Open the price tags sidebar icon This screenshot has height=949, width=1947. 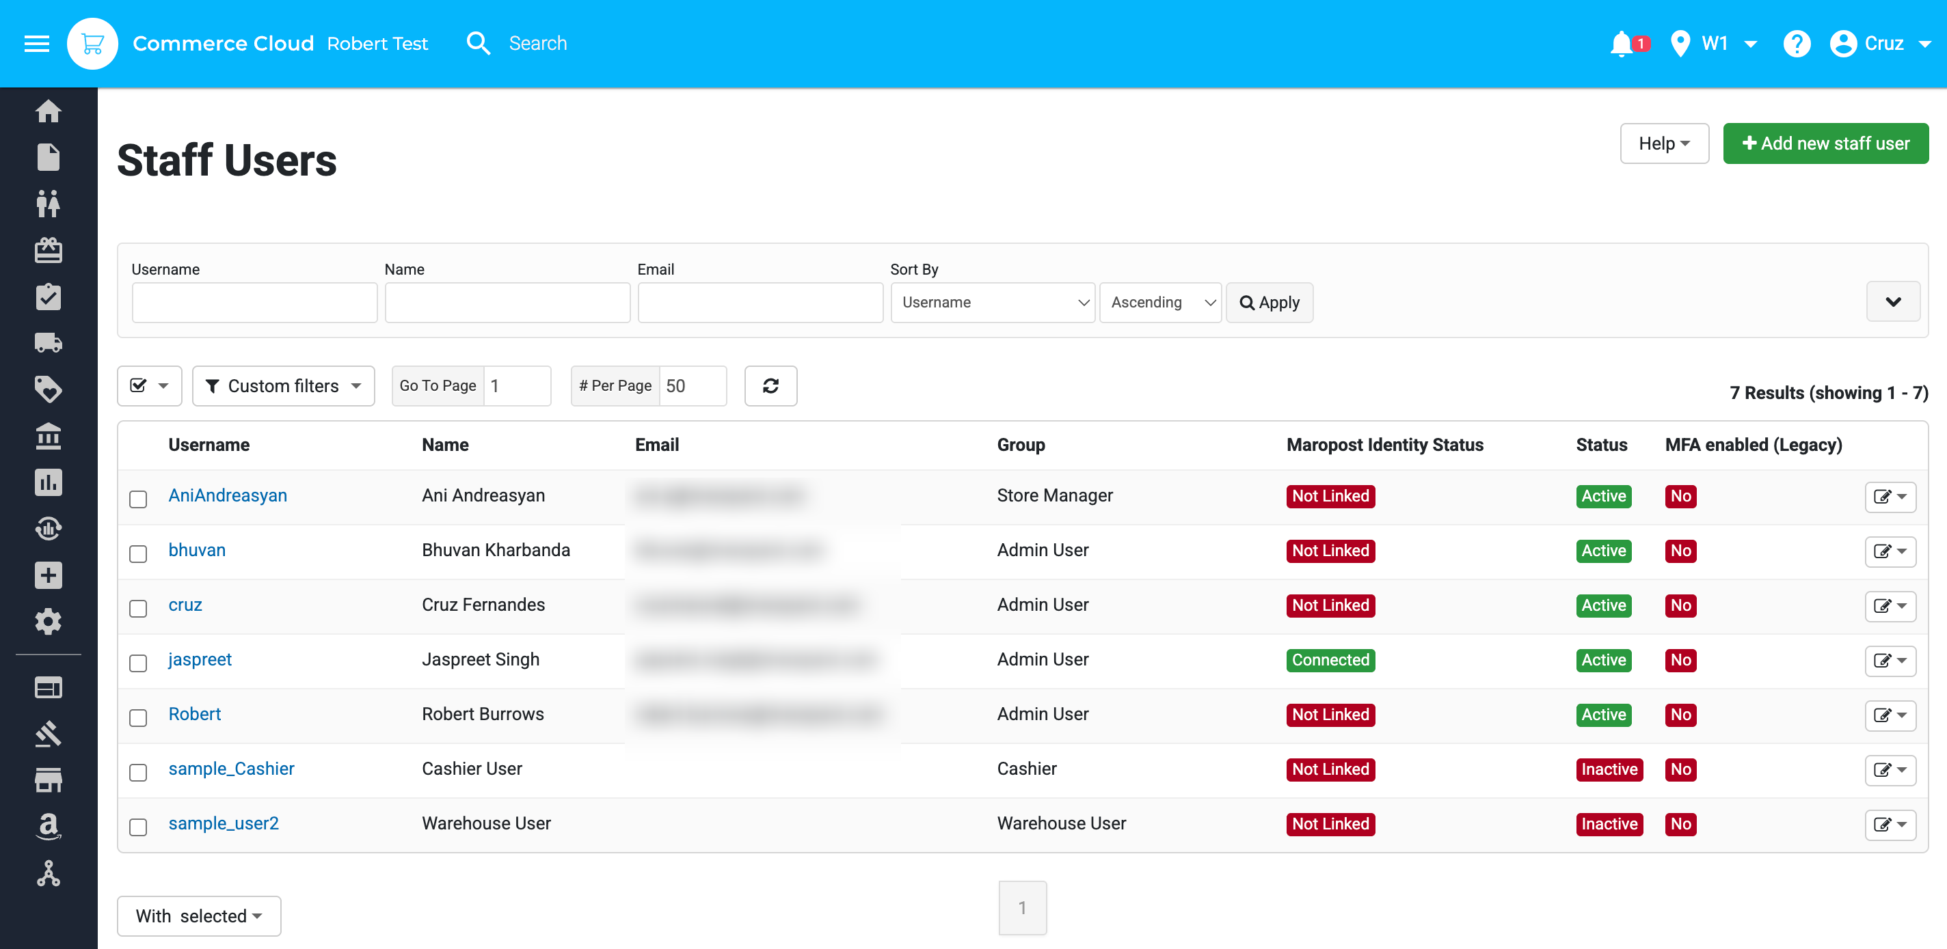point(49,389)
